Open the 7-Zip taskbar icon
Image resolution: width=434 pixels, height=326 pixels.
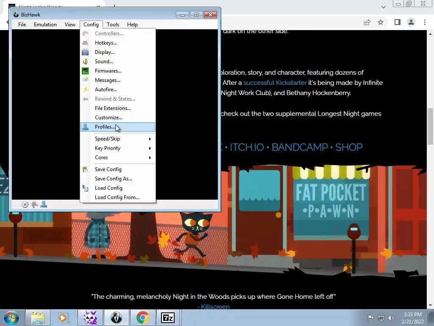click(x=168, y=318)
